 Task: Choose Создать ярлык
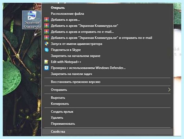107,112
